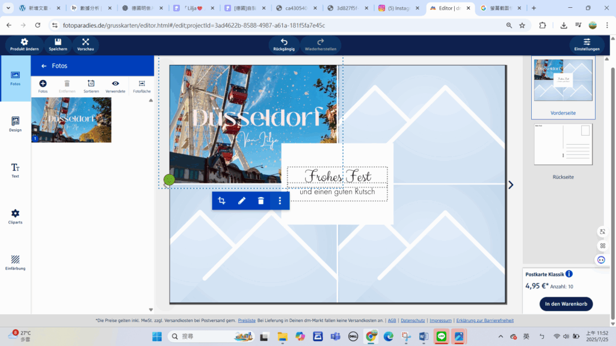Crop the selected photo

click(222, 201)
